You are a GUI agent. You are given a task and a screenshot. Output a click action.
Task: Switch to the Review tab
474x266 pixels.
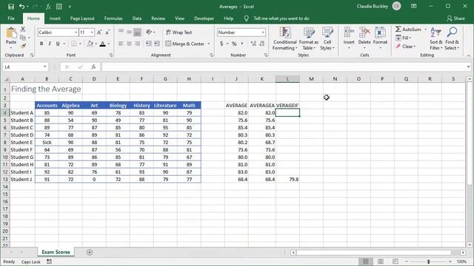coord(158,18)
